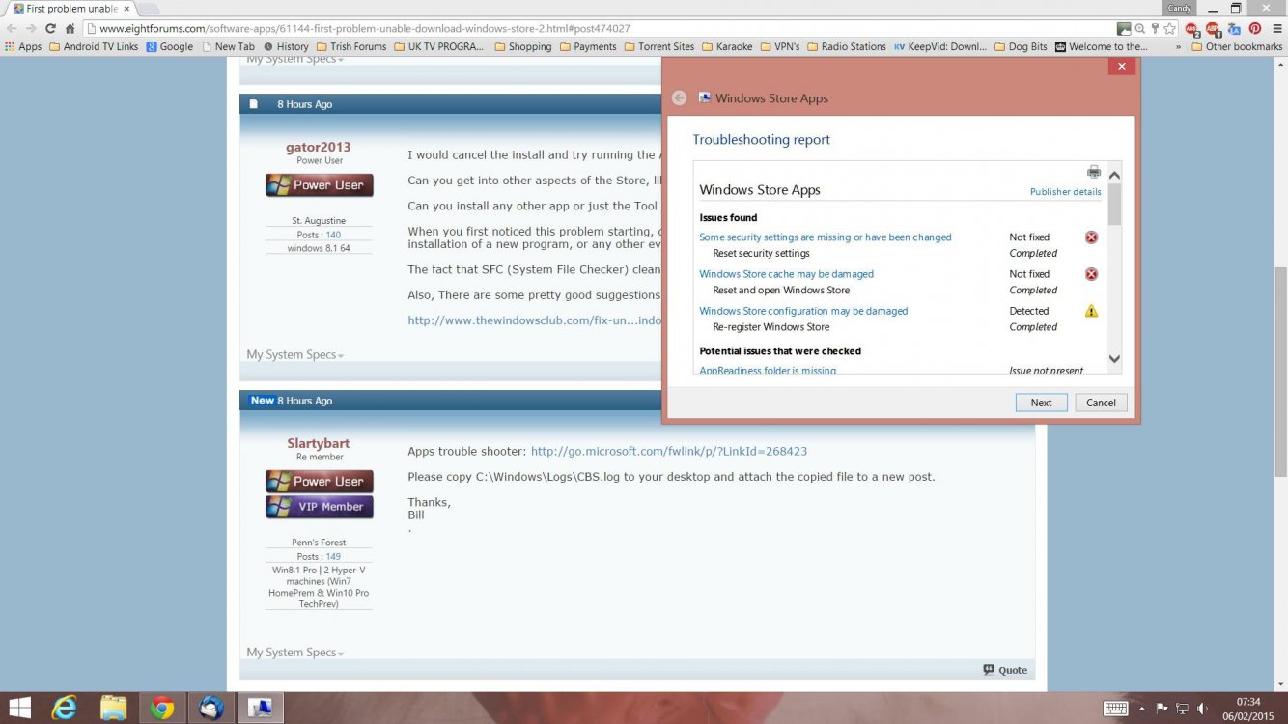
Task: Expand gator2013's My System Specs
Action: click(x=294, y=355)
